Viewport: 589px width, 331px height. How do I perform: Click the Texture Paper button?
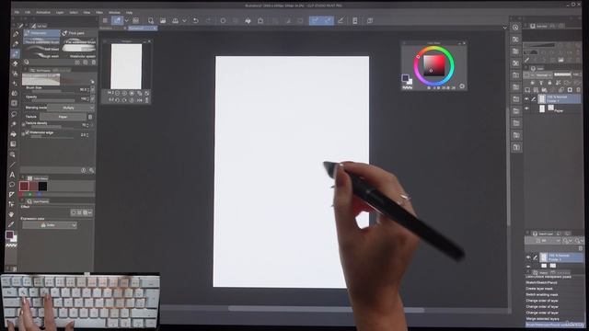pos(64,117)
